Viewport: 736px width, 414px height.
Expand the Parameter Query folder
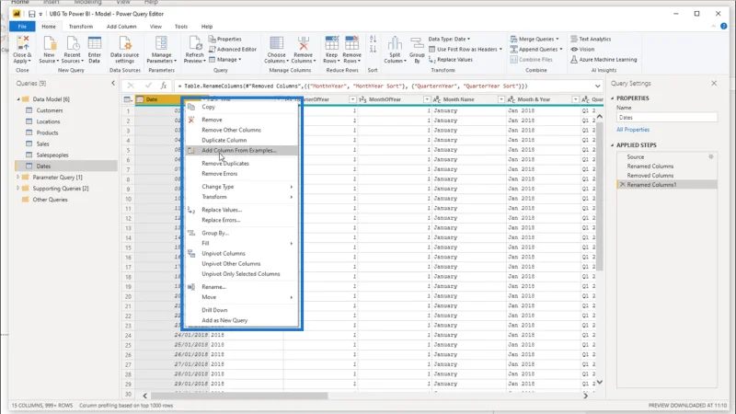[18, 177]
